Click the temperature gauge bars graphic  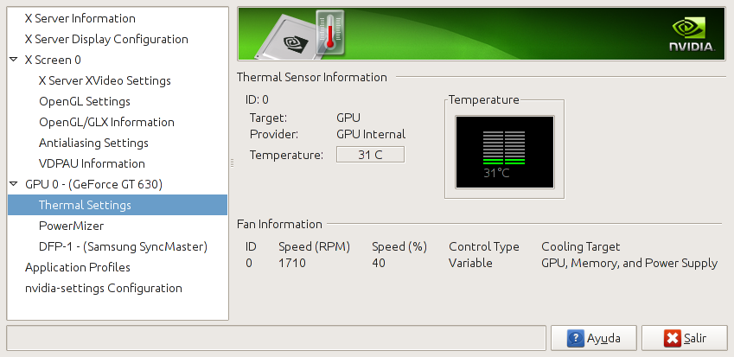point(504,148)
